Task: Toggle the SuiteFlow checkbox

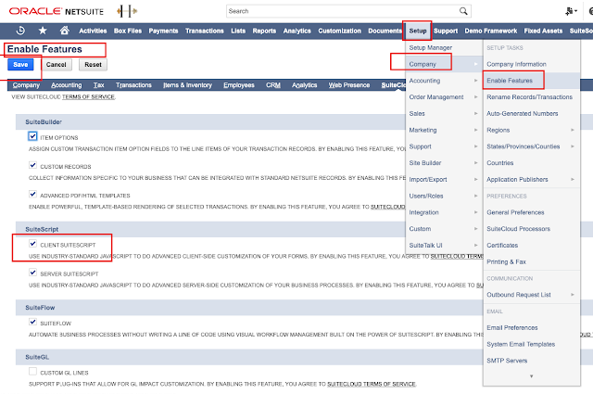Action: [x=33, y=322]
